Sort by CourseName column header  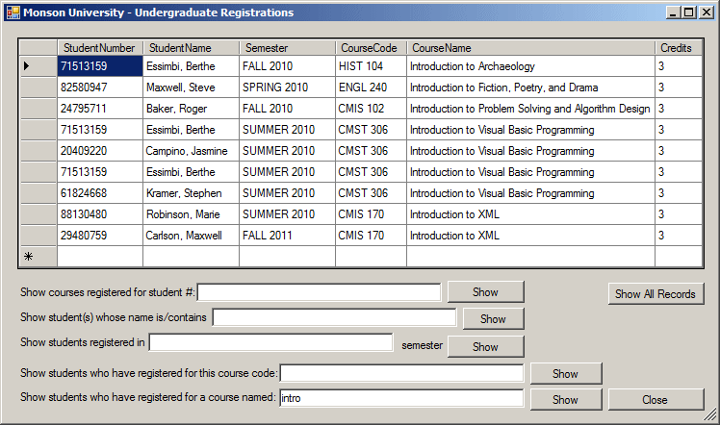point(530,48)
